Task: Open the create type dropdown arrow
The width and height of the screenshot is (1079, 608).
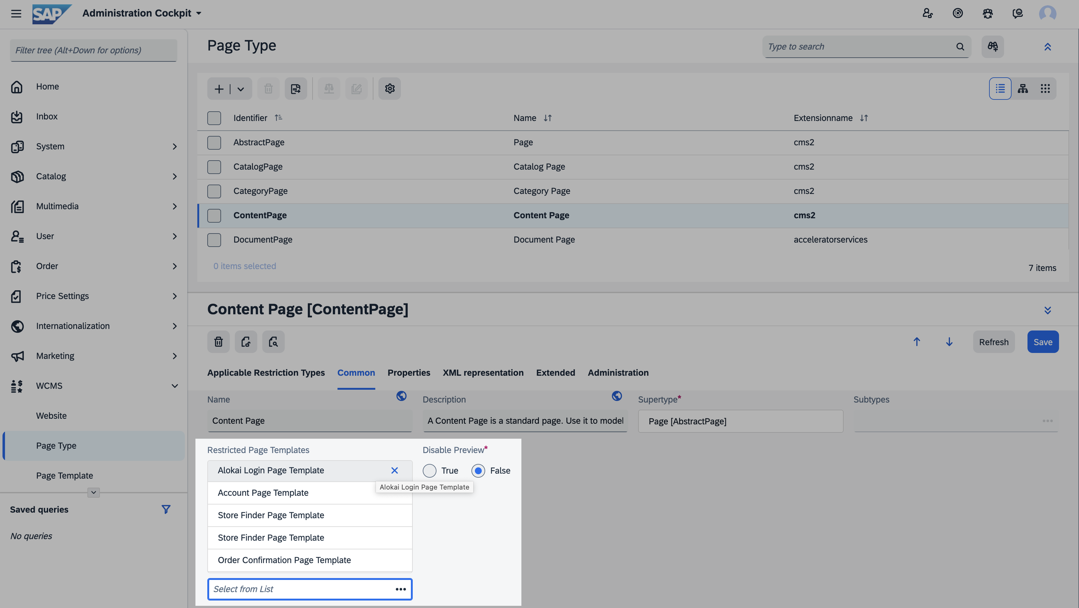Action: [x=240, y=89]
